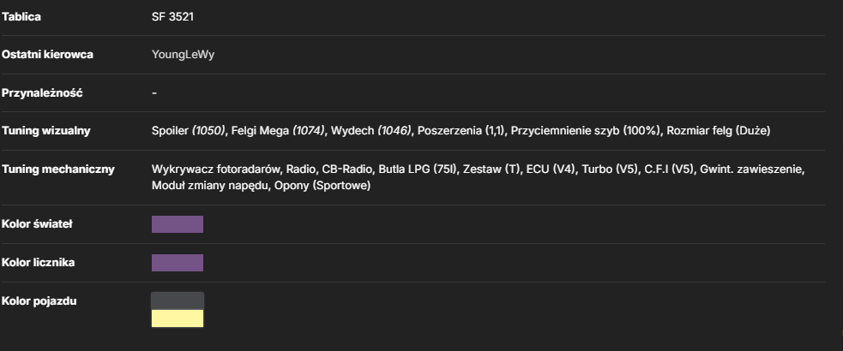Select the dark gray vehicle color swatch
This screenshot has width=843, height=351.
click(x=178, y=301)
